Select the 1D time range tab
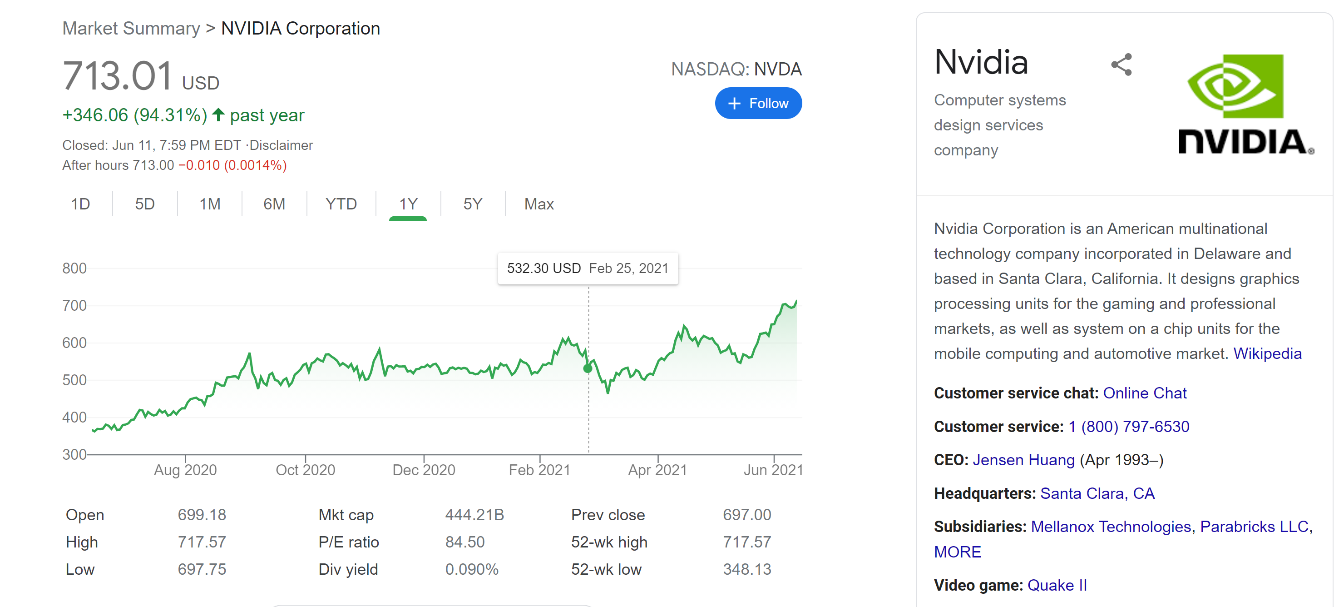The image size is (1334, 607). click(80, 204)
